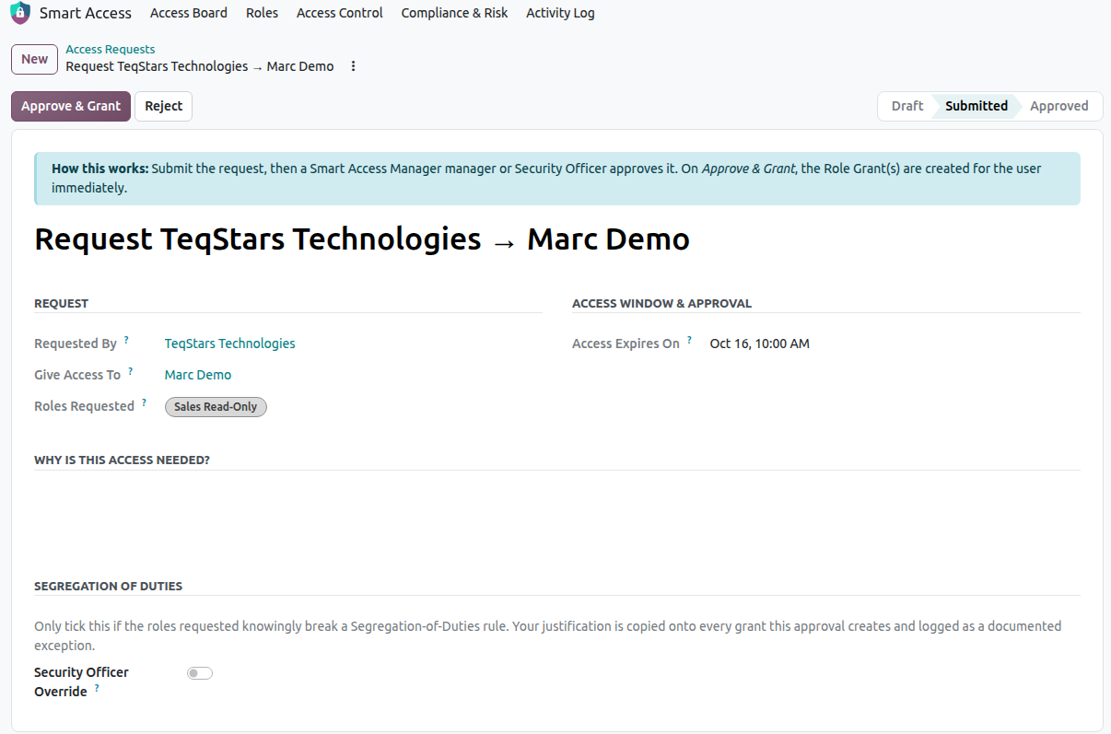Click the Security Officer Override label
The width and height of the screenshot is (1111, 734).
[81, 682]
